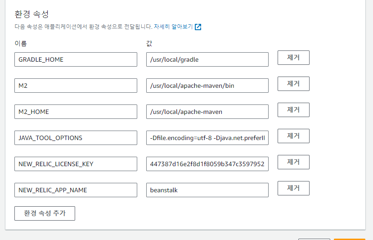
Task: Click the external link icon beside 자세히 알아보기
Action: 198,27
